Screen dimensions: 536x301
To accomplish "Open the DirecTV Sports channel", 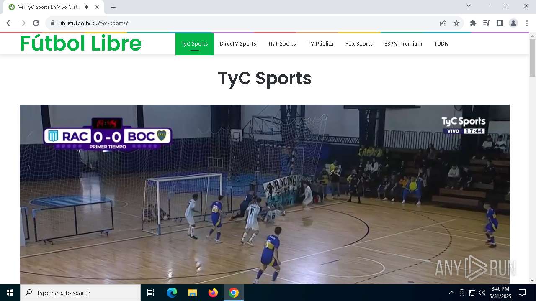I will 238,44.
